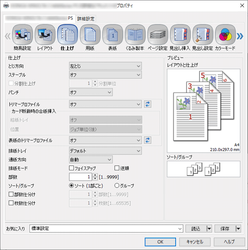Click the printer icon in the title bar
Screen dimensions: 248x250
click(6, 6)
